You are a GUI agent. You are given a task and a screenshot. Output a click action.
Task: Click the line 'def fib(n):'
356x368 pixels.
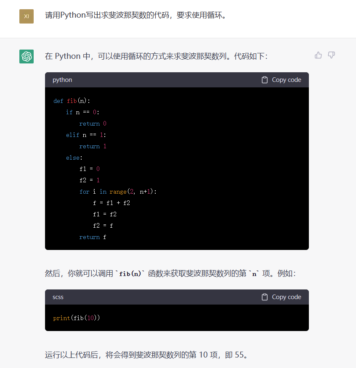tap(72, 101)
